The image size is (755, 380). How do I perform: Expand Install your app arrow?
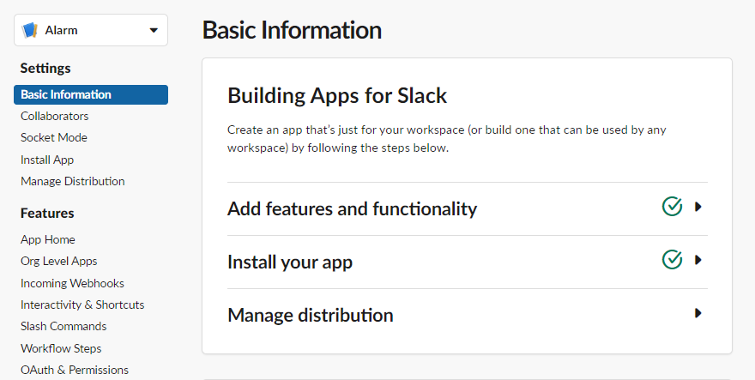coord(698,260)
